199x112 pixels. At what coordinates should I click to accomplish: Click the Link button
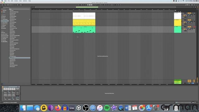2,5
